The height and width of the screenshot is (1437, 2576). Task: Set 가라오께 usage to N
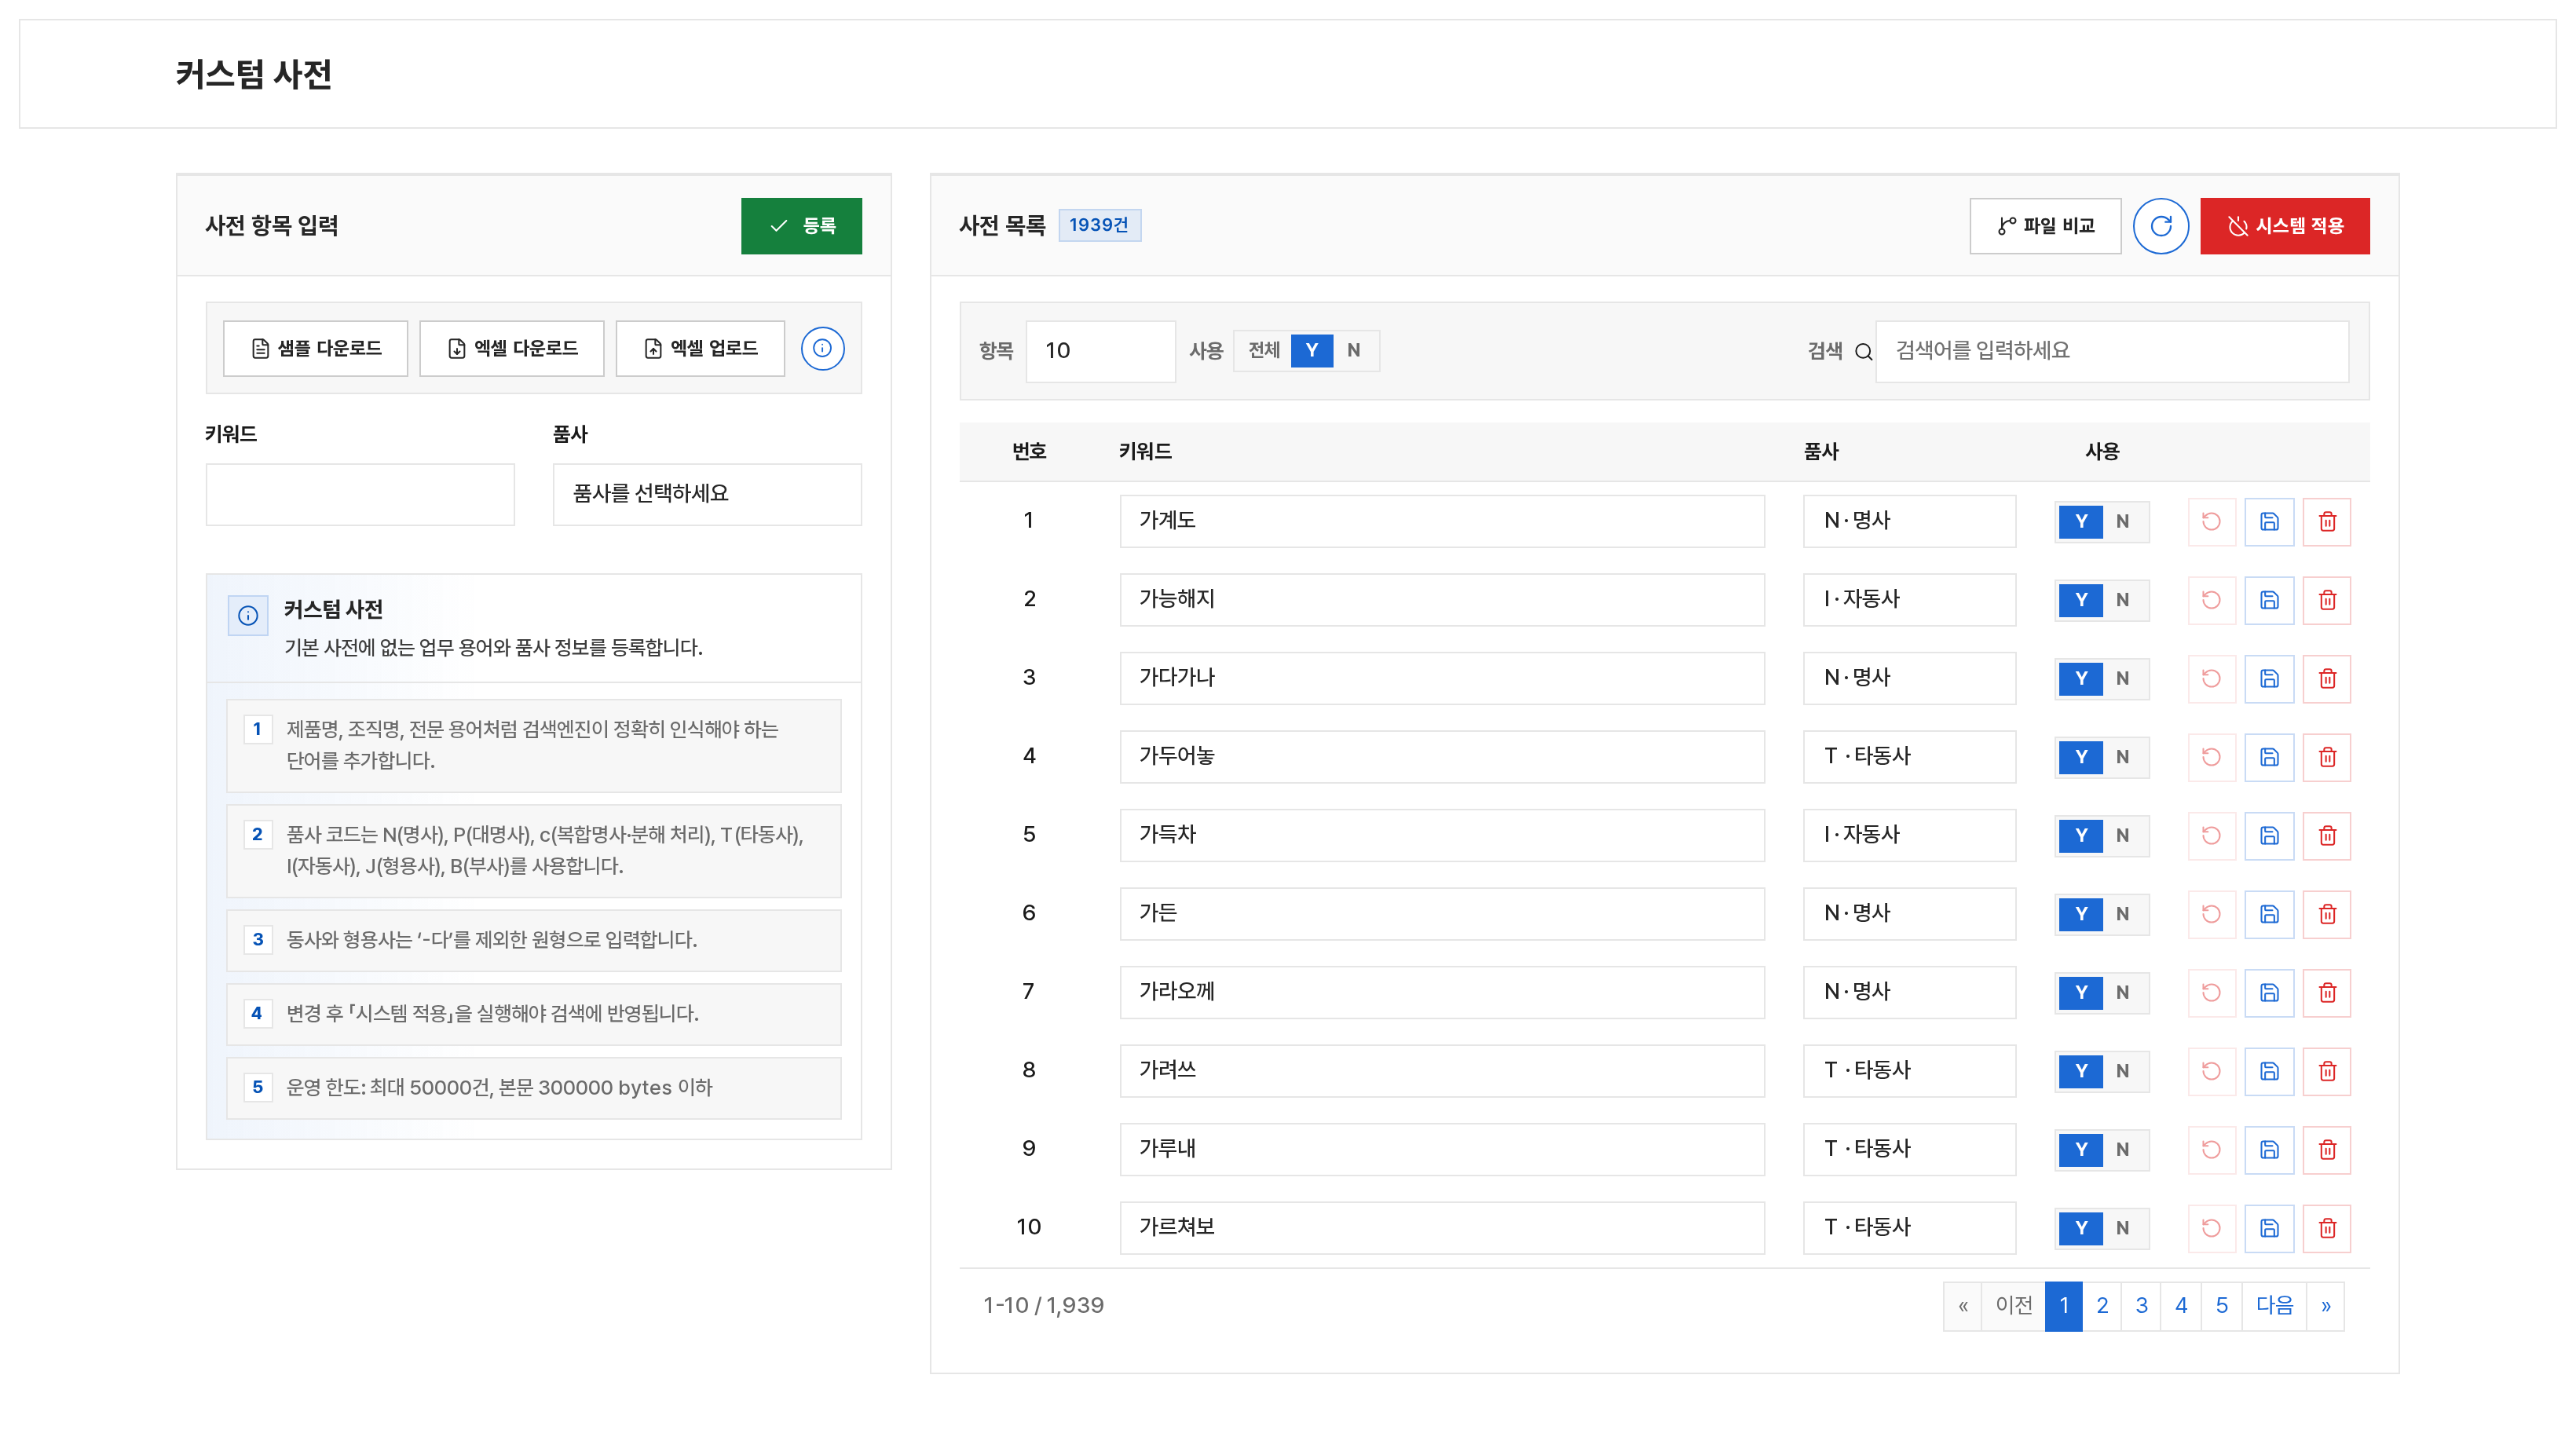point(2122,993)
